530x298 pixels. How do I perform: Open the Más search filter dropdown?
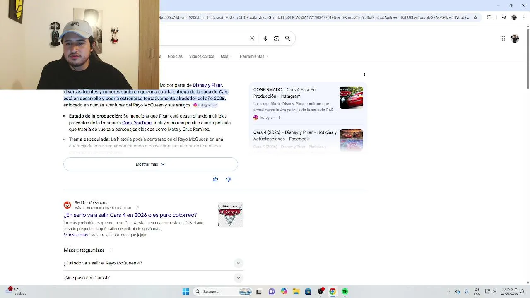tap(226, 56)
